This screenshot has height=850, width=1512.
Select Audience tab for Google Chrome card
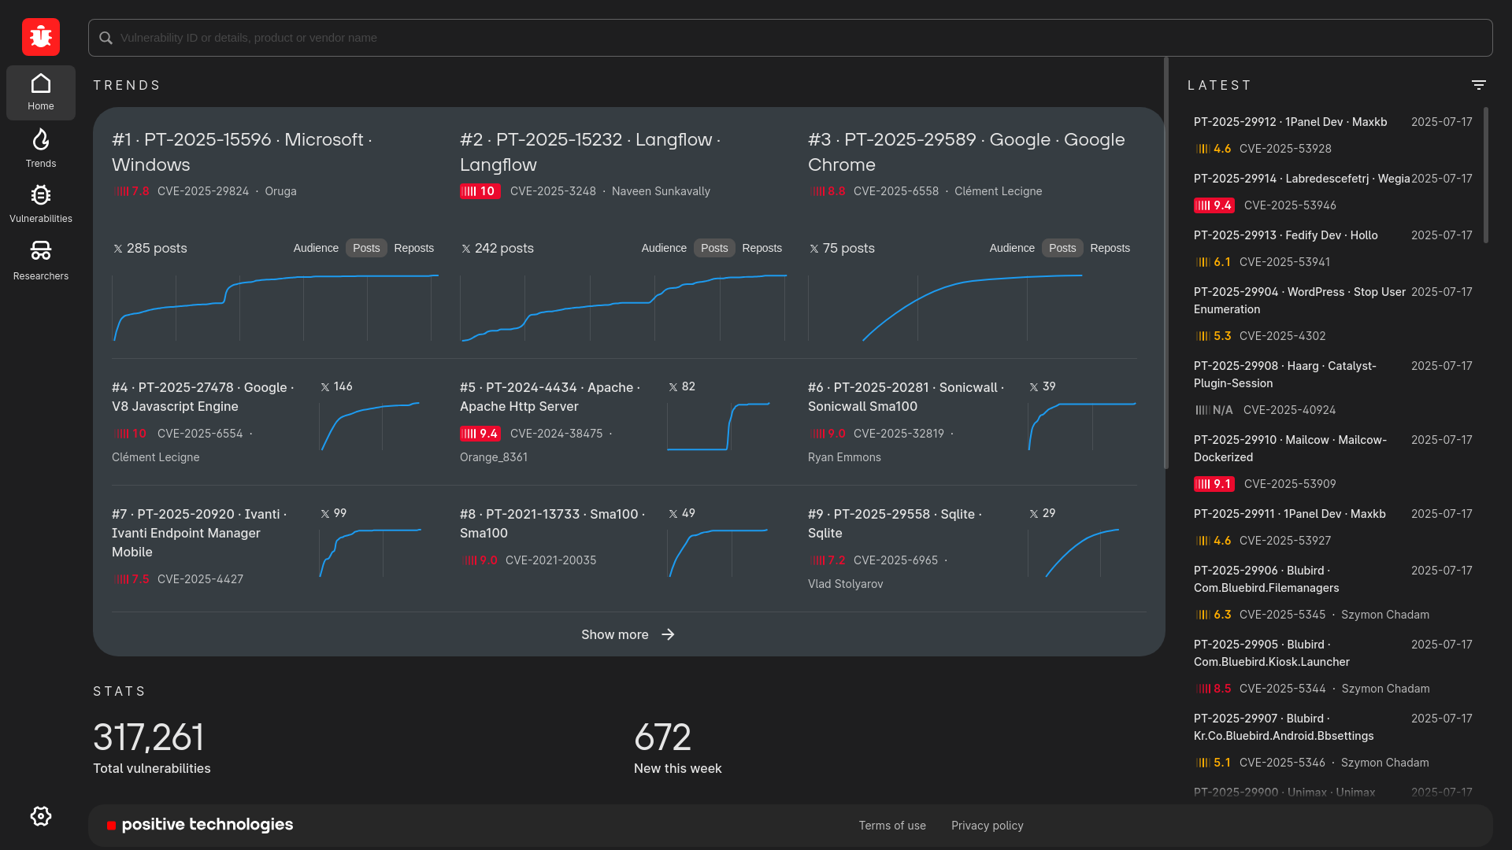(x=1012, y=248)
